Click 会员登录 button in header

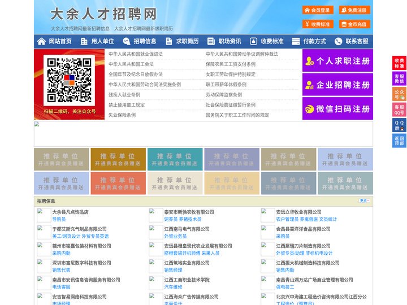click(318, 10)
